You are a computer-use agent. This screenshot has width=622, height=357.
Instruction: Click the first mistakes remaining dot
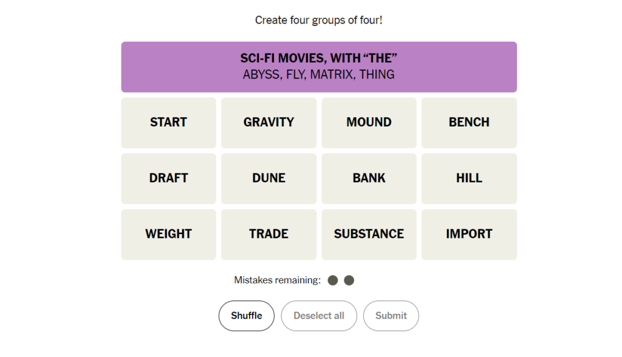[333, 280]
